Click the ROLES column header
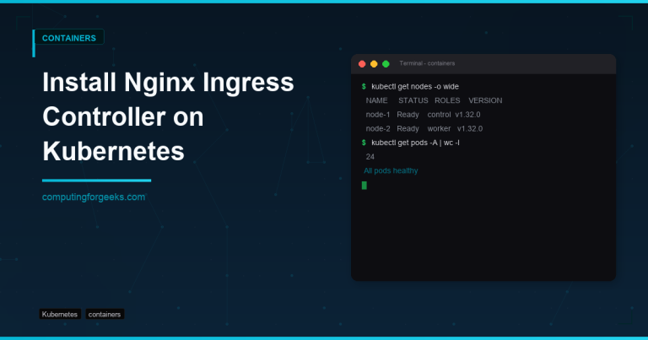 click(447, 100)
